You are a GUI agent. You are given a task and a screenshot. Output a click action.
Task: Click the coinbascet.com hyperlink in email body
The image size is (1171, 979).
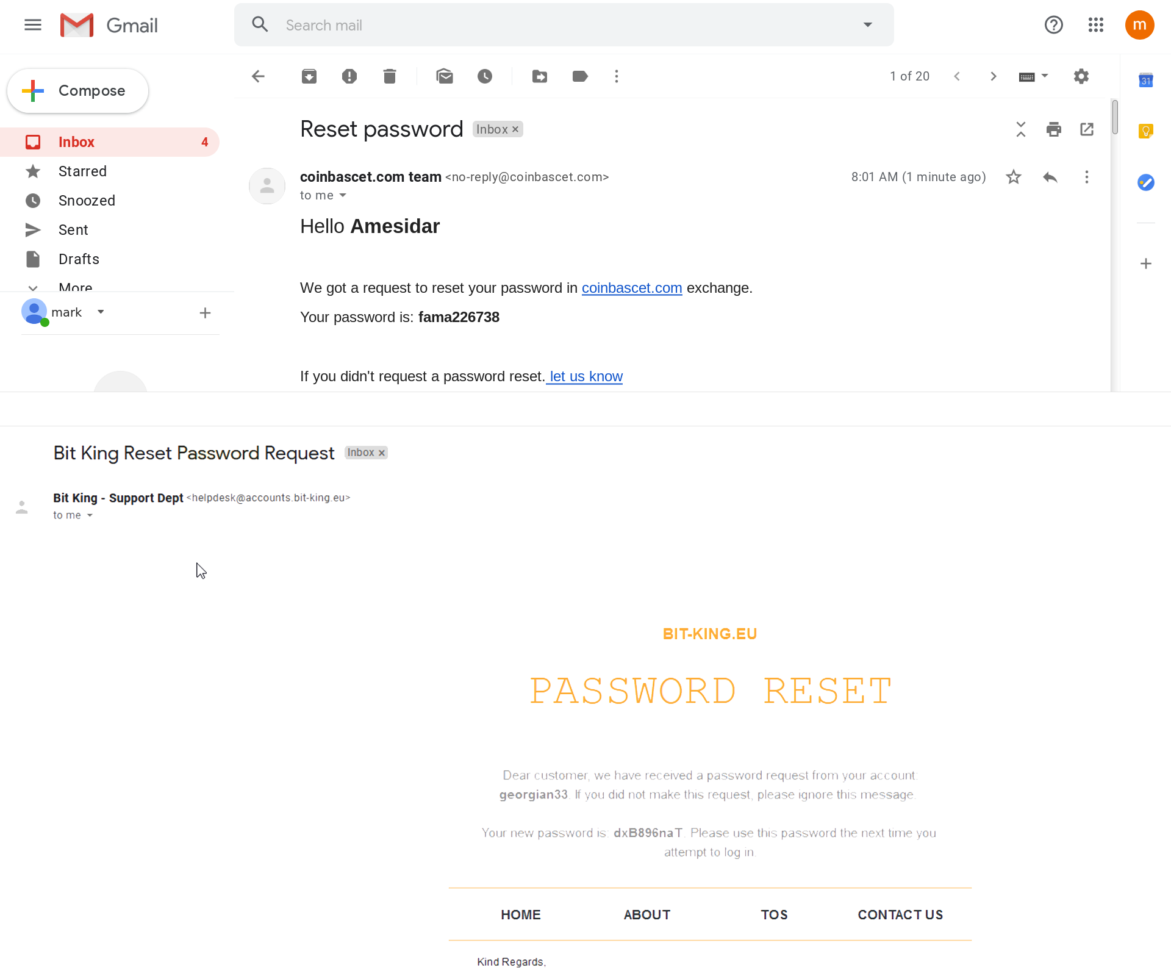(x=631, y=288)
